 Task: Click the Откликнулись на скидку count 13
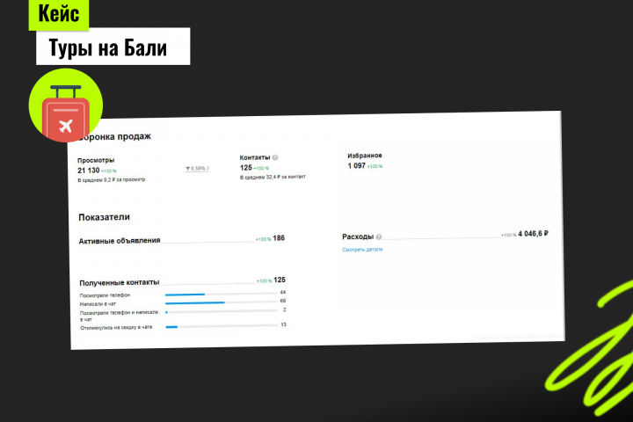pos(283,324)
